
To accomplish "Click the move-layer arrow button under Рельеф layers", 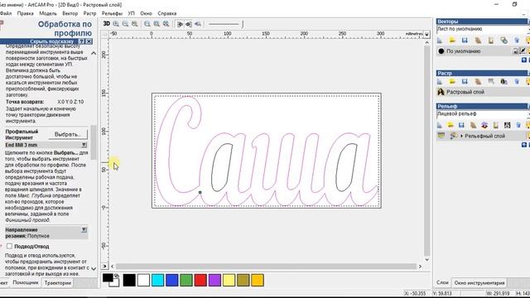I will pyautogui.click(x=524, y=145).
